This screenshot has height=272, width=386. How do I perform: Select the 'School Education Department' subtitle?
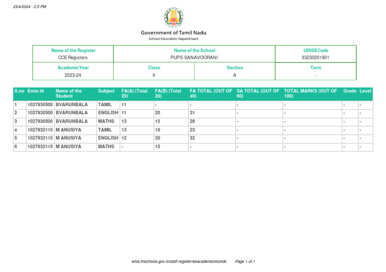(x=173, y=39)
